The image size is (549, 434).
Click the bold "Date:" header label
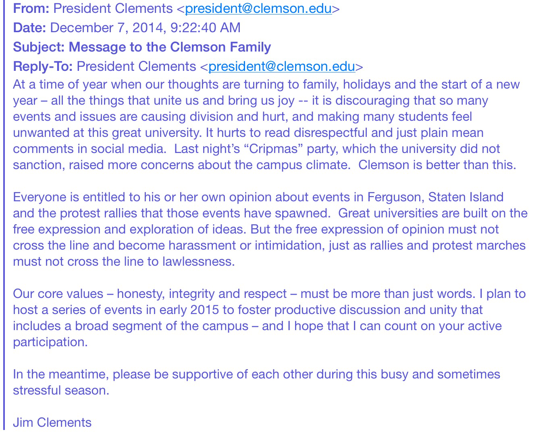coord(29,28)
